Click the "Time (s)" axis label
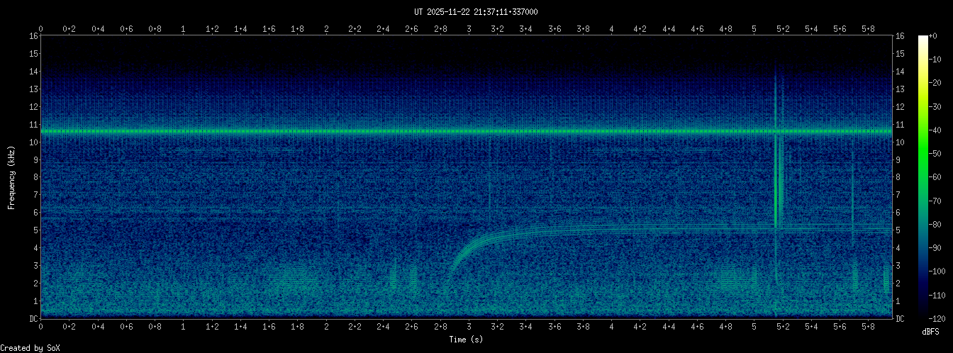The width and height of the screenshot is (953, 353). 467,340
